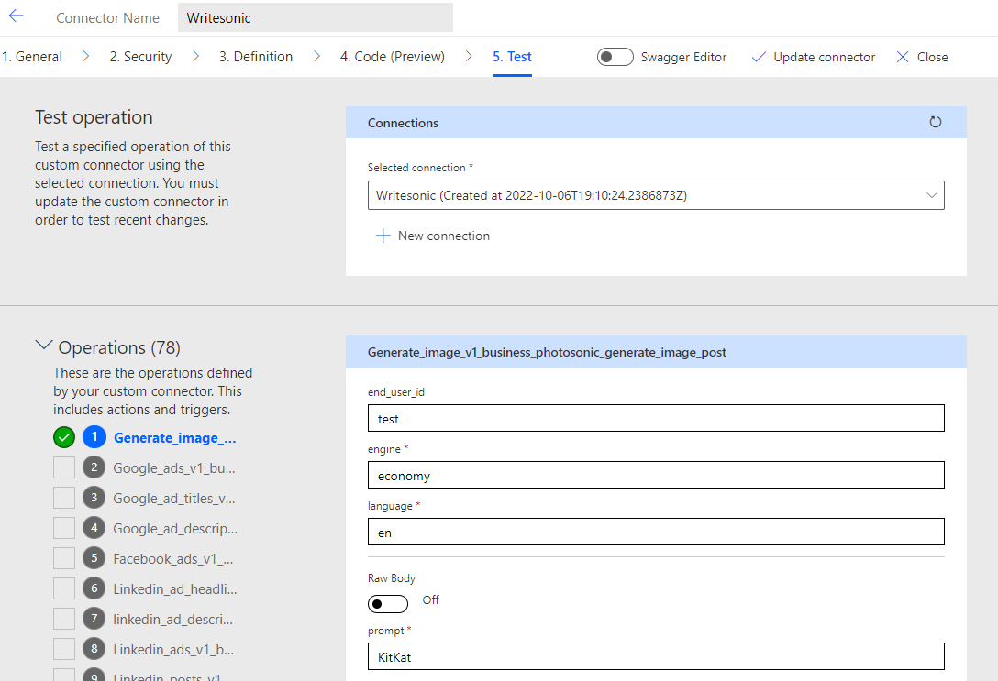Screen dimensions: 998x681
Task: Check the box for Google_ads_v1_bu operation
Action: [x=64, y=467]
